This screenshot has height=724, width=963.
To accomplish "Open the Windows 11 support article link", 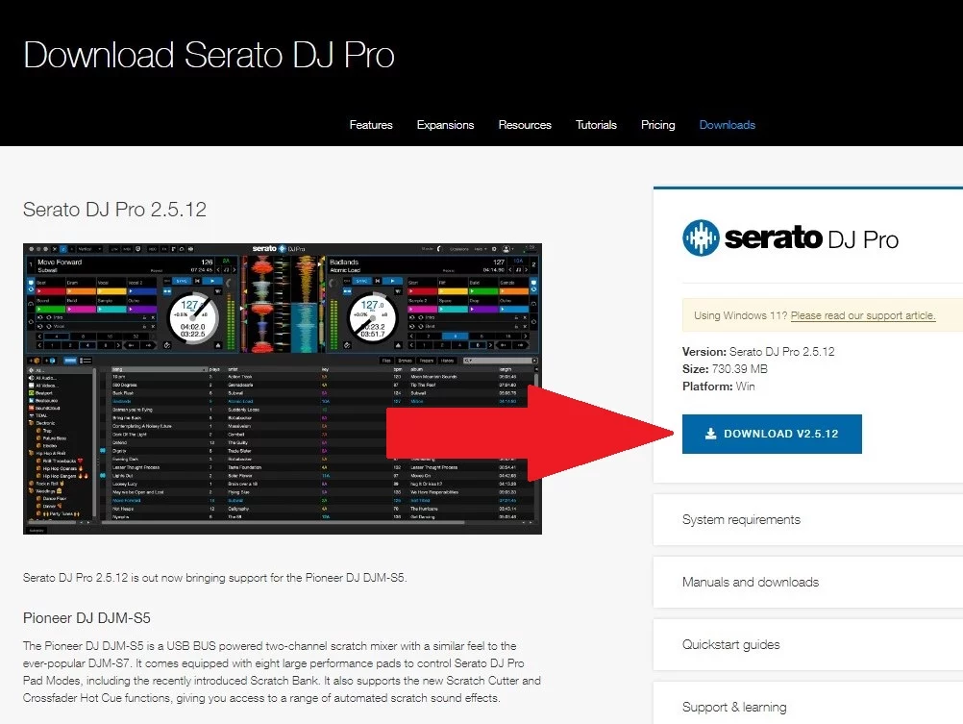I will [x=863, y=315].
